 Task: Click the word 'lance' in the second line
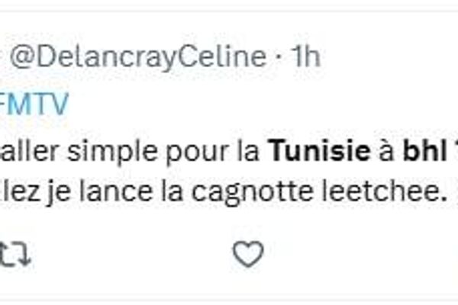tap(116, 191)
